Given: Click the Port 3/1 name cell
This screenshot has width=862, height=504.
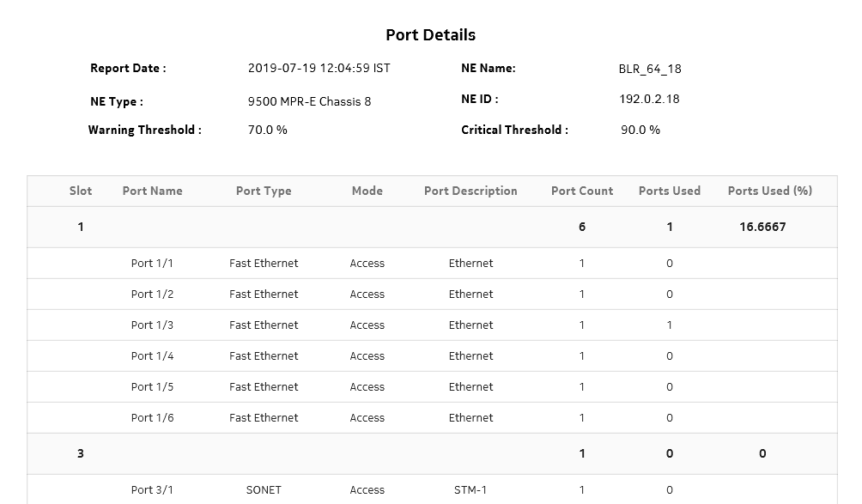Looking at the screenshot, I should point(152,490).
